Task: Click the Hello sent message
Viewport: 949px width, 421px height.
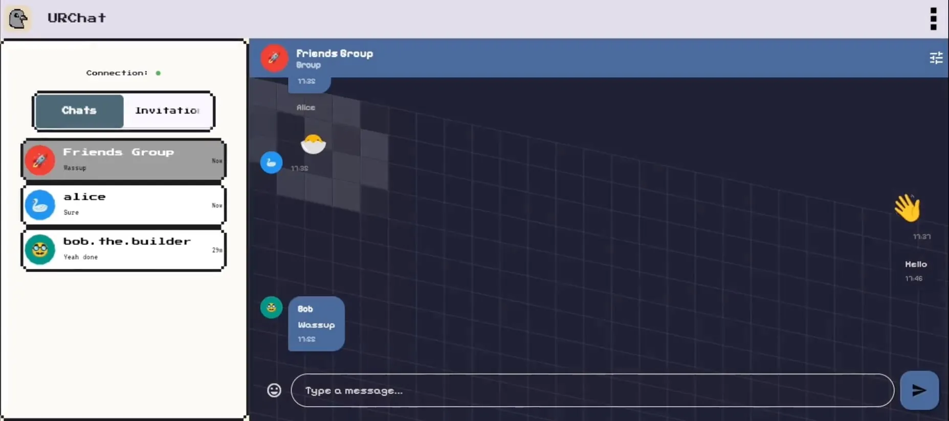Action: coord(916,265)
